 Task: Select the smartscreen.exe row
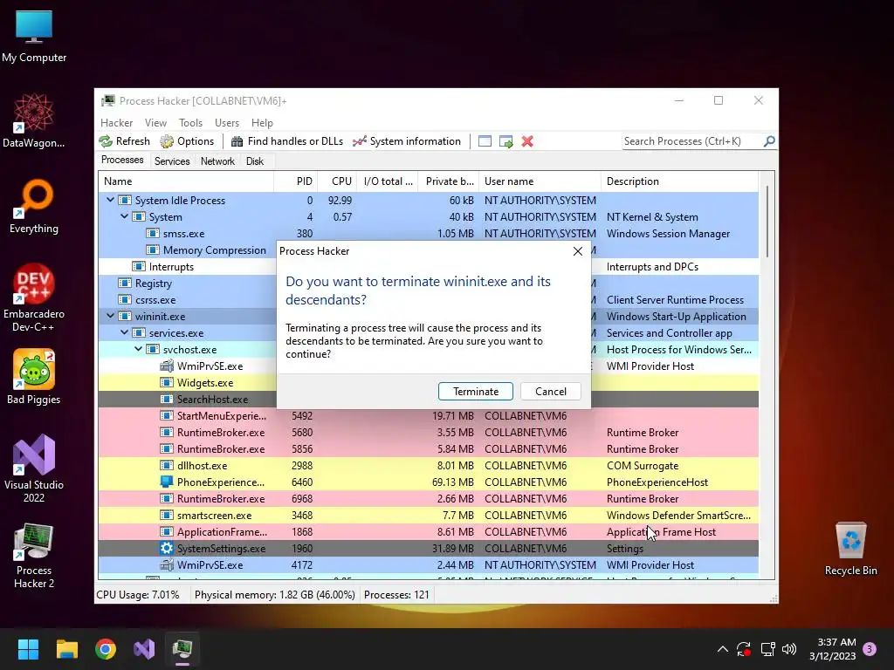tap(428, 515)
